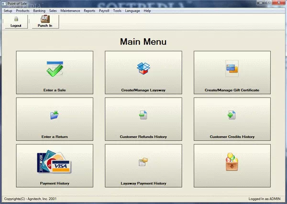Open Customer Refunds History document icon
Viewport: 287px width, 204px height.
click(x=143, y=115)
